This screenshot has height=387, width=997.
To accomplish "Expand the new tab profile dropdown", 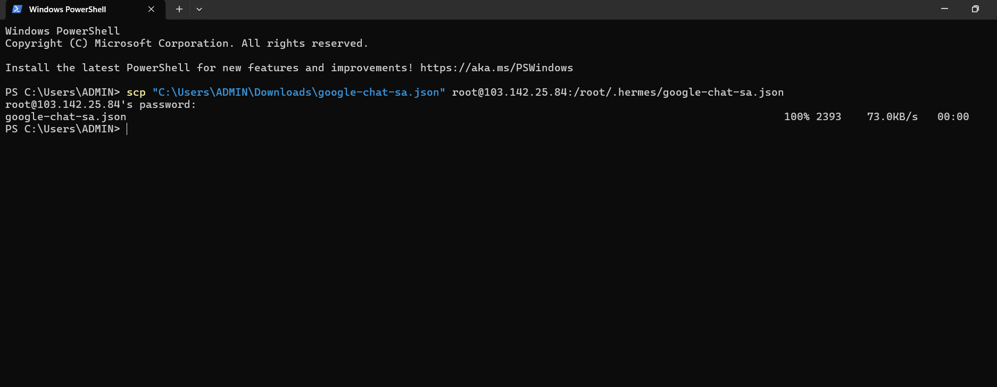I will point(199,9).
